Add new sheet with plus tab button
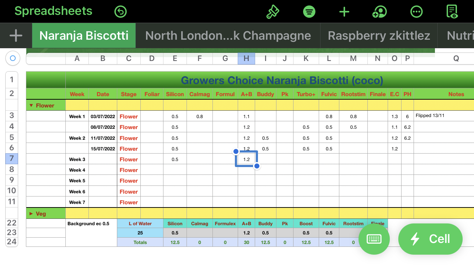Viewport: 474px width, 266px height. (16, 35)
